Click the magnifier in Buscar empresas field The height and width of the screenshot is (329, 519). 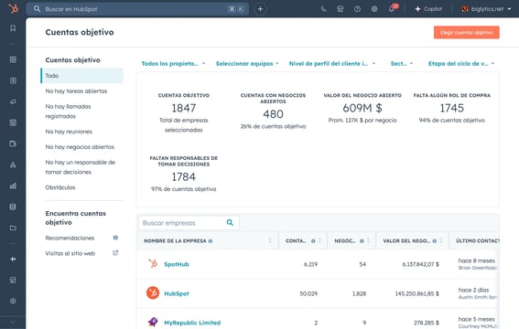(x=230, y=223)
